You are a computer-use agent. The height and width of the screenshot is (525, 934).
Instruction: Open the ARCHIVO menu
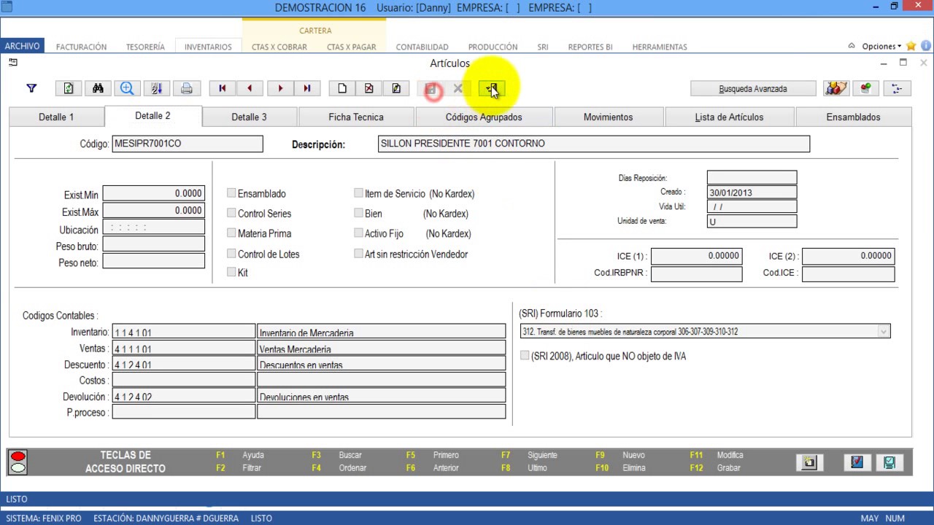click(x=22, y=46)
